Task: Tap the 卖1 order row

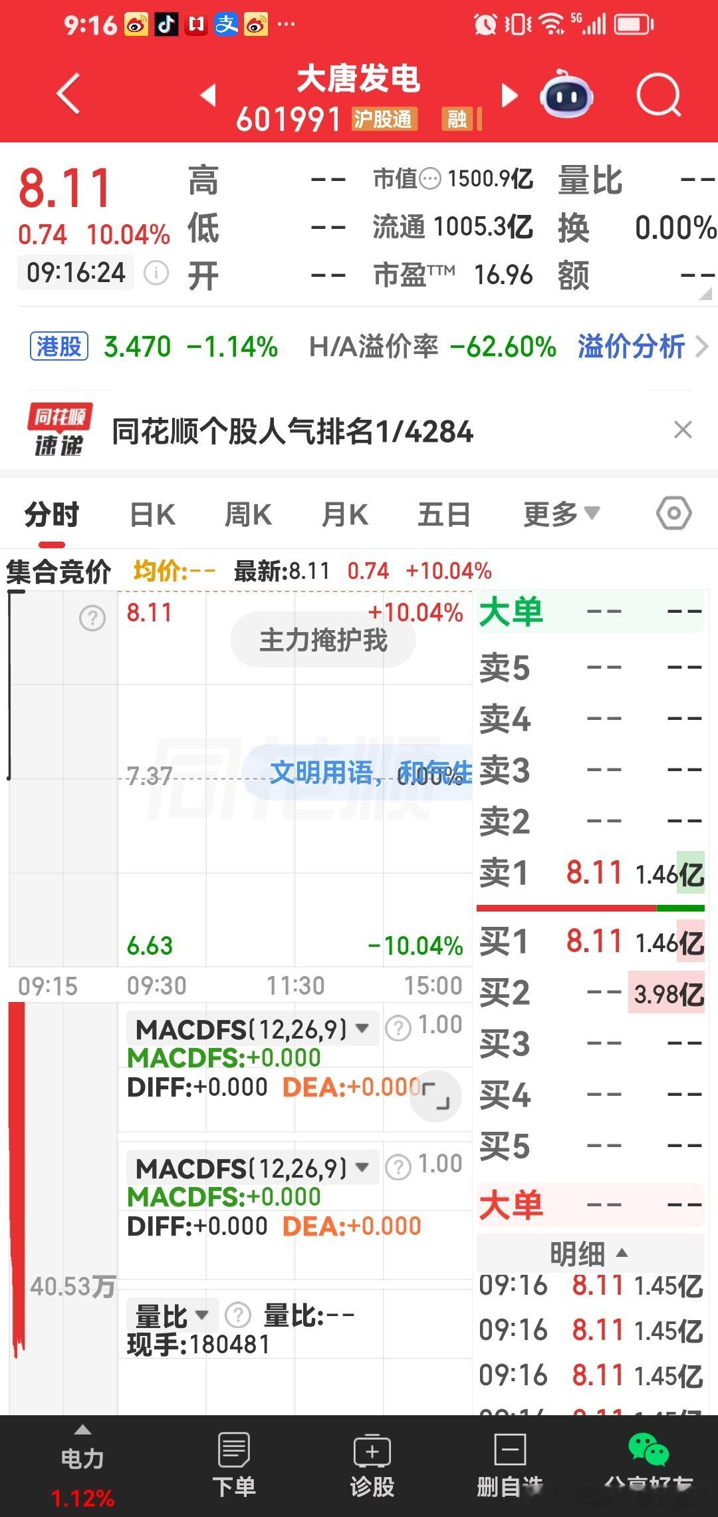Action: click(x=591, y=873)
